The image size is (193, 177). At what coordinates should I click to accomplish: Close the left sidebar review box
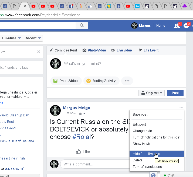click(39, 52)
